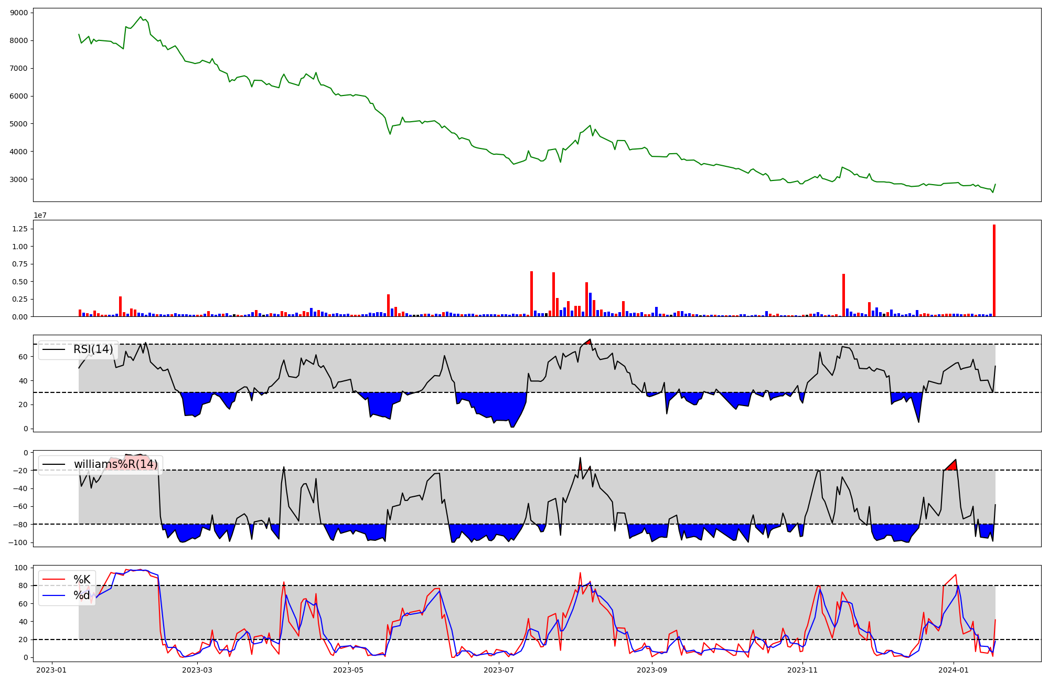Click the red Williams %R overbought triangle near 2024-01

[x=952, y=465]
